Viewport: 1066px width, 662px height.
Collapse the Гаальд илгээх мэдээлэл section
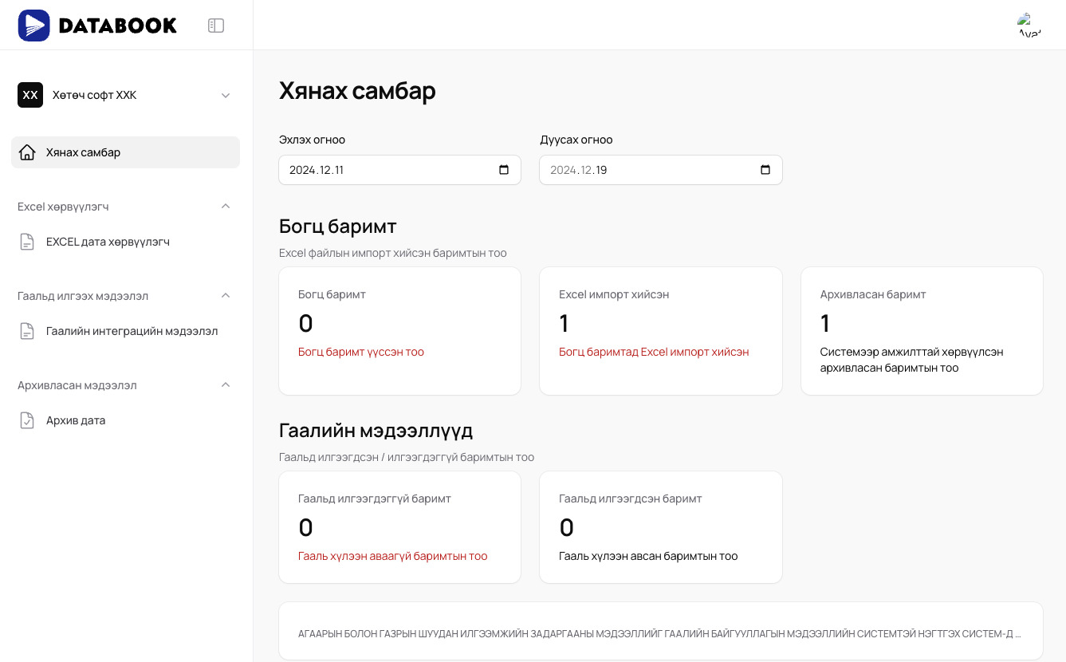click(226, 296)
